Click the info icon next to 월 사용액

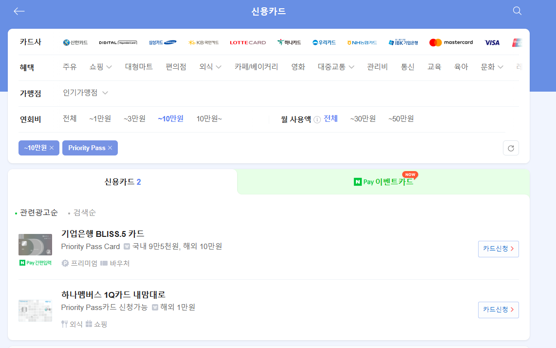317,120
